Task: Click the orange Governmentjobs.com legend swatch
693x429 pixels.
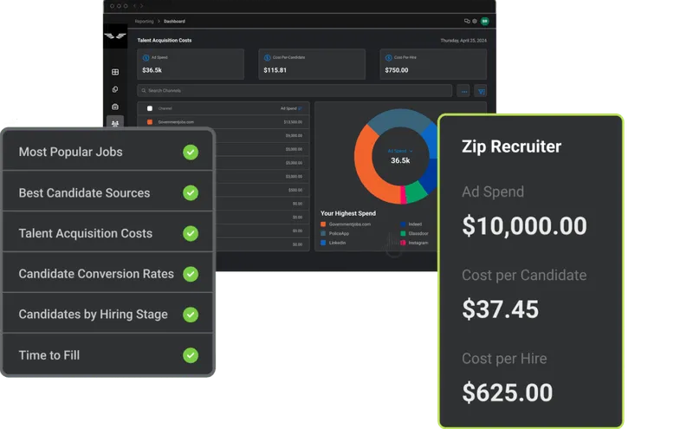Action: (323, 224)
